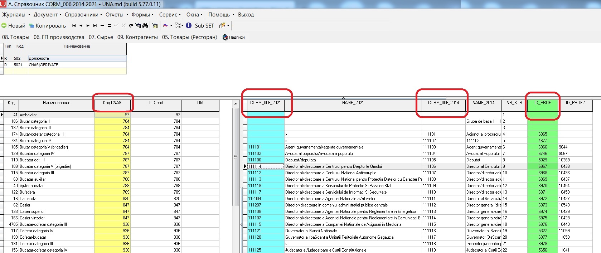Click the Sub SET button
This screenshot has height=253, width=601.
[x=204, y=26]
